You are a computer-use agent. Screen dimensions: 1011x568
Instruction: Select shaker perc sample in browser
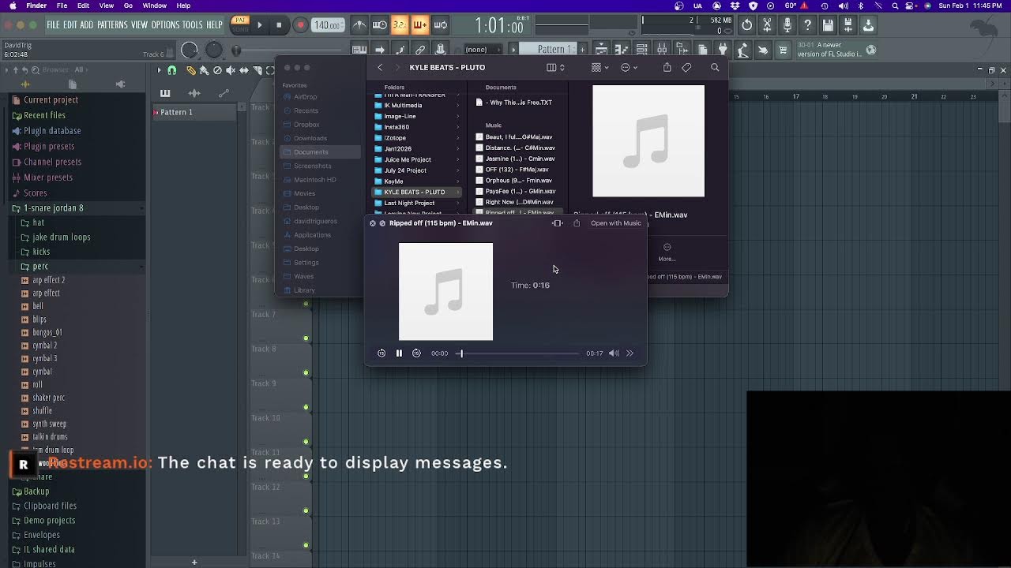click(48, 398)
